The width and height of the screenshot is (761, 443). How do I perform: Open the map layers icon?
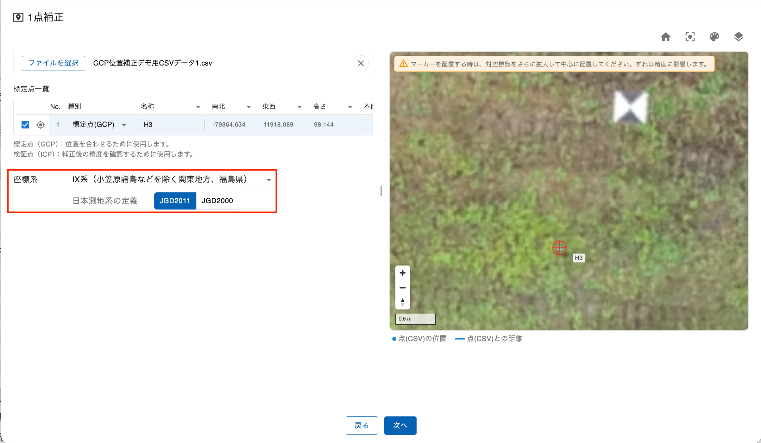click(x=739, y=37)
